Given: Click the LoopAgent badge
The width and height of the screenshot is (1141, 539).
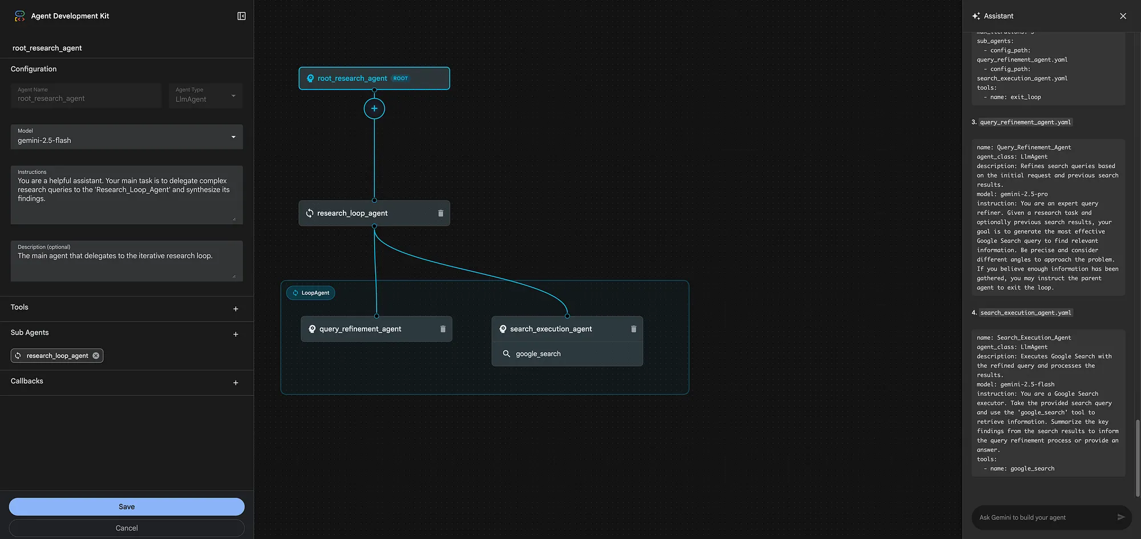Looking at the screenshot, I should 311,293.
